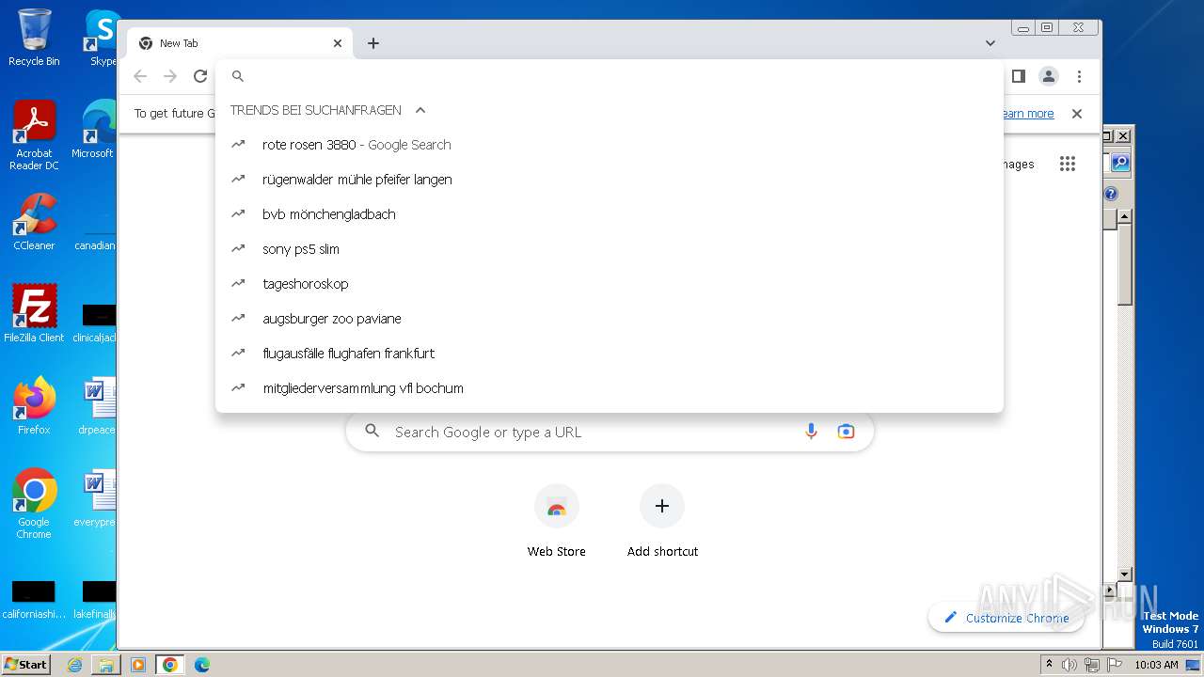
Task: Open the Web Store shortcut
Action: pos(556,522)
